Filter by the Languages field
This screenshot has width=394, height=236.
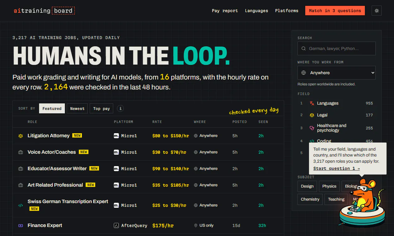click(x=337, y=103)
